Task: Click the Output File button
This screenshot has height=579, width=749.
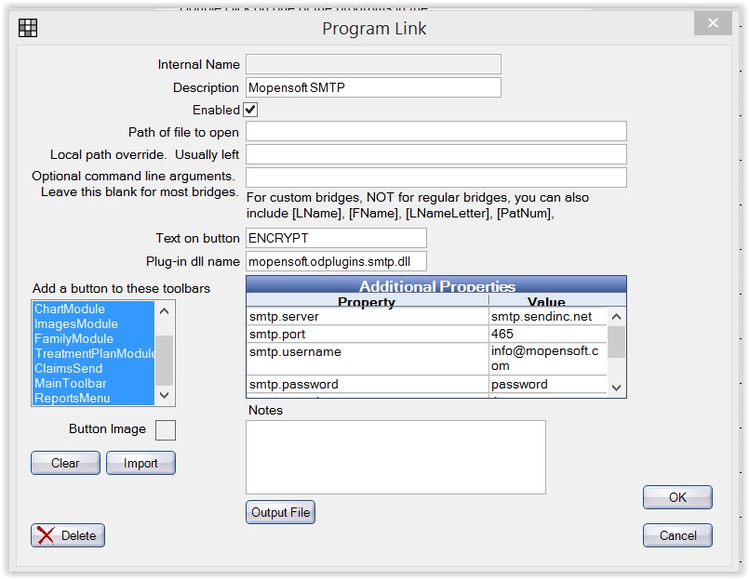Action: pos(280,512)
